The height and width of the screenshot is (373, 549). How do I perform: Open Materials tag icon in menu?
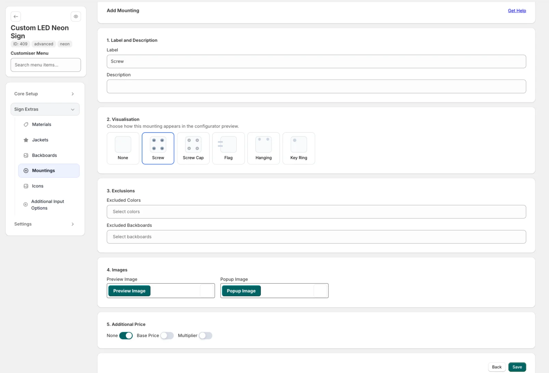26,124
